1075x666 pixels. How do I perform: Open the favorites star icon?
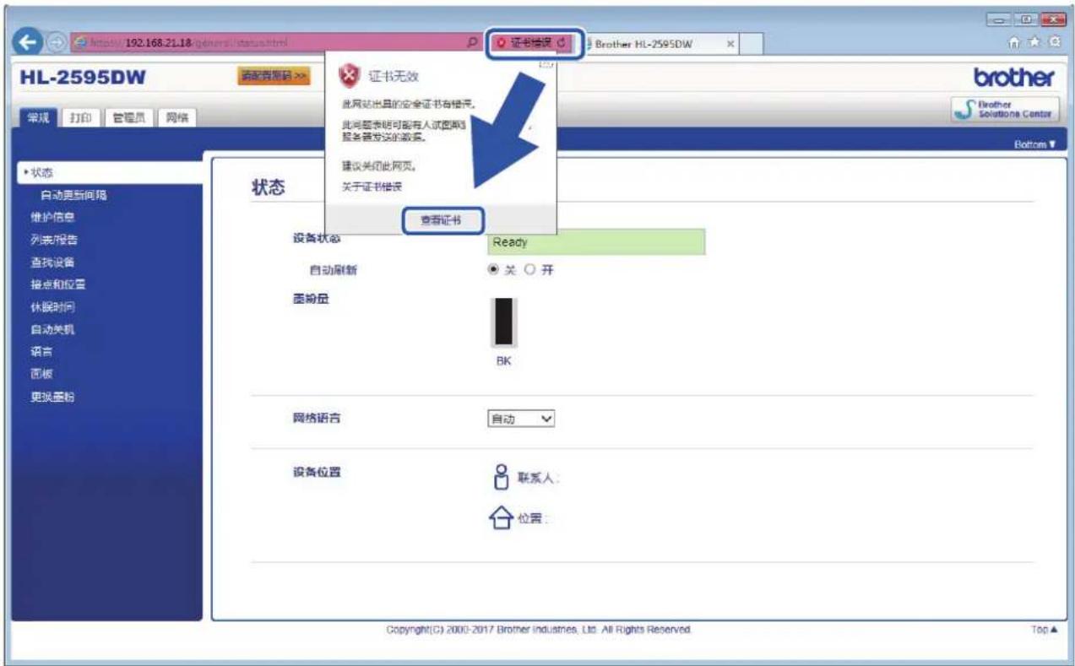1034,42
